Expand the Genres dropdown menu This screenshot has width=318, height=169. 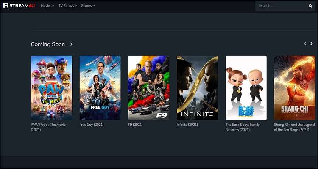coord(88,5)
